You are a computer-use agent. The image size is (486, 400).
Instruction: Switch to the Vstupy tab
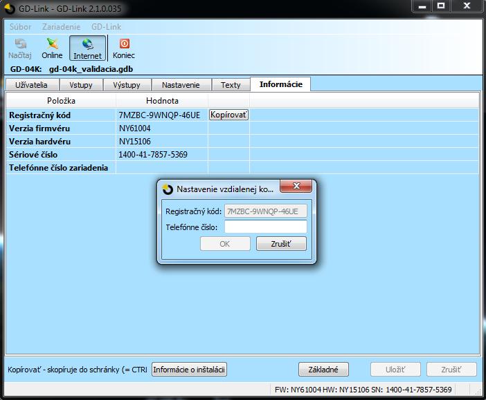pyautogui.click(x=81, y=85)
